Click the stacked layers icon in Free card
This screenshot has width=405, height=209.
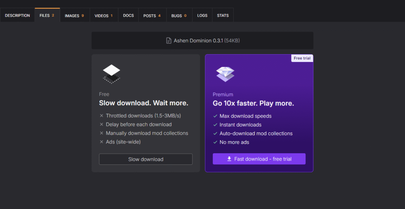(x=112, y=73)
